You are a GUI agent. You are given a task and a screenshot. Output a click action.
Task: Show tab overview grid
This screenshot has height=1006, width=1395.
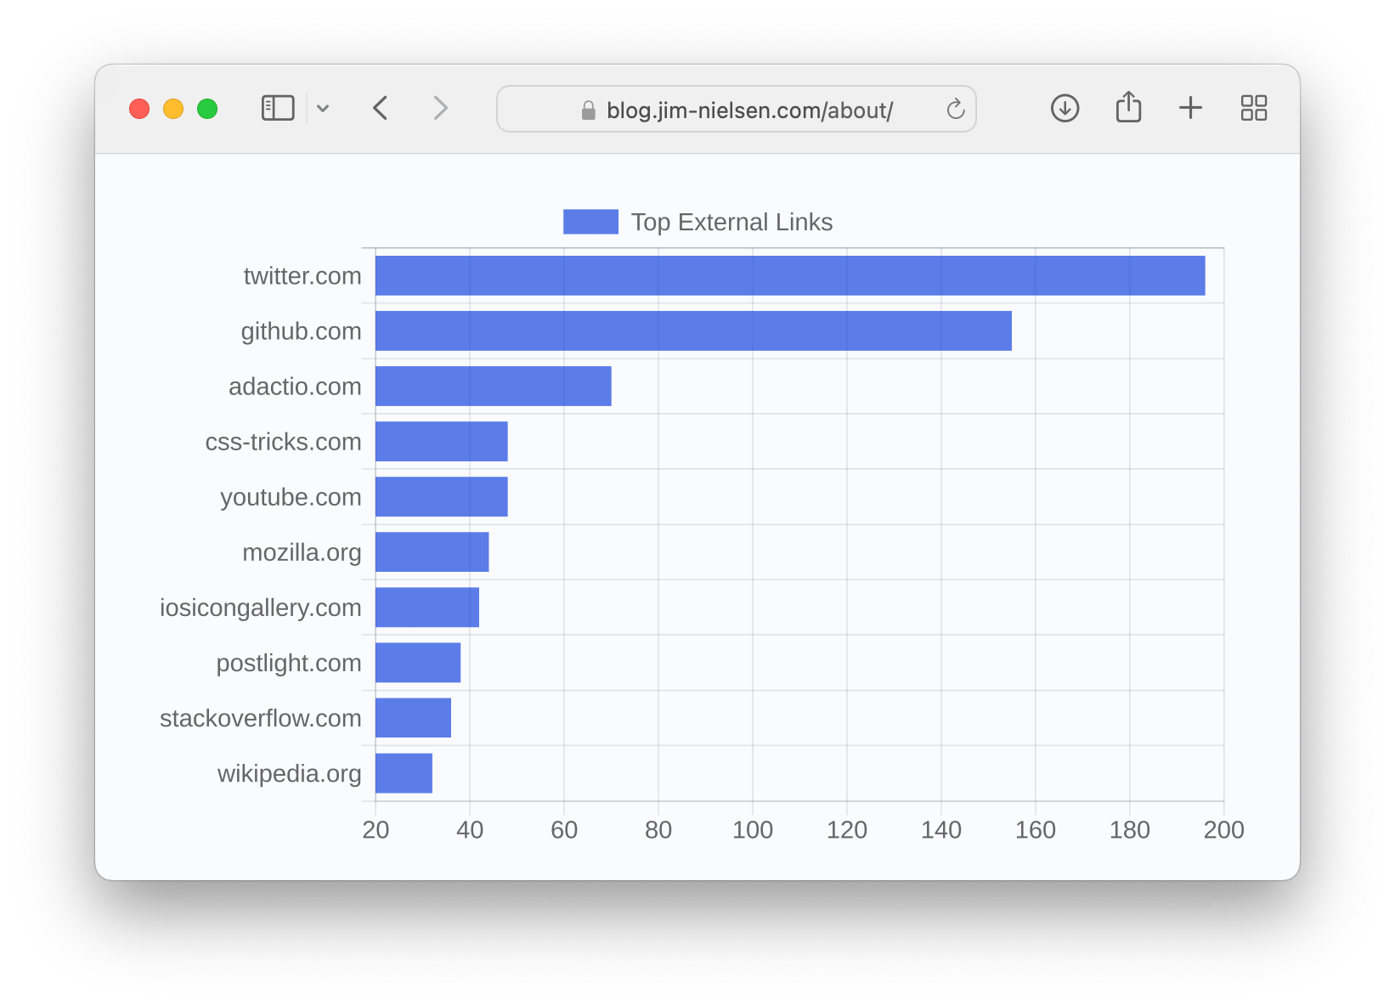(x=1254, y=108)
